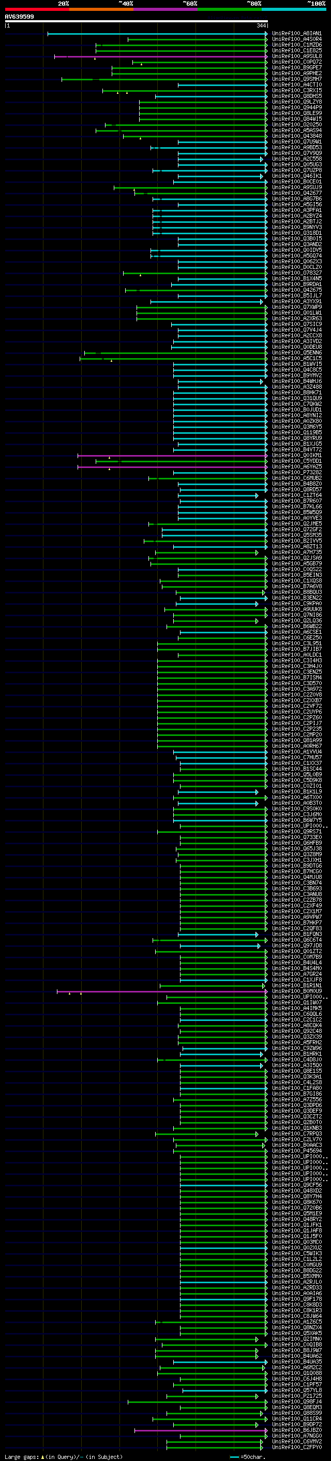This screenshot has height=1461, width=331.
Task: Click the 'Large gaps' legend text
Action: tap(22, 1457)
